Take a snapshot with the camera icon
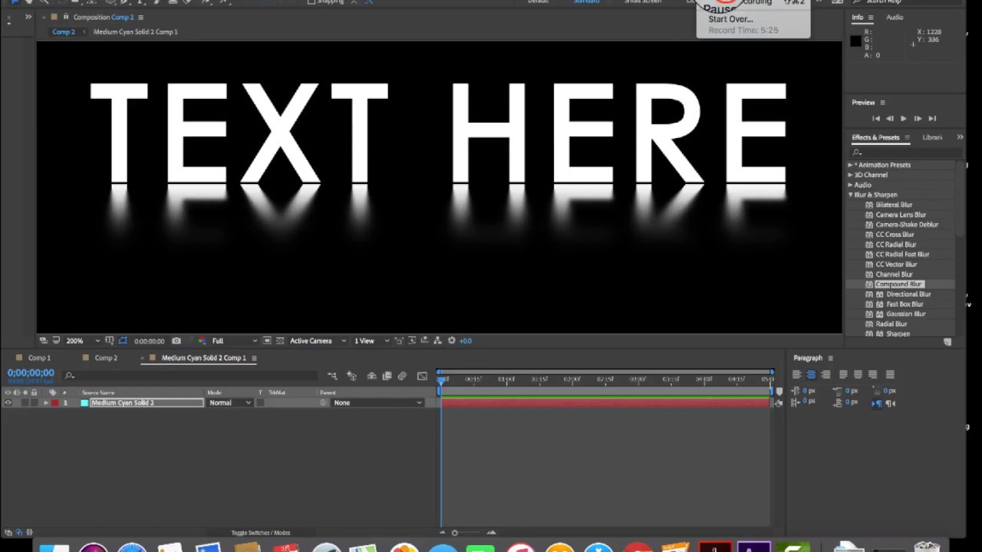982x552 pixels. 176,340
